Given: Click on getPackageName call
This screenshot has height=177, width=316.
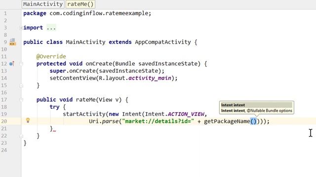Looking at the screenshot, I should 227,121.
